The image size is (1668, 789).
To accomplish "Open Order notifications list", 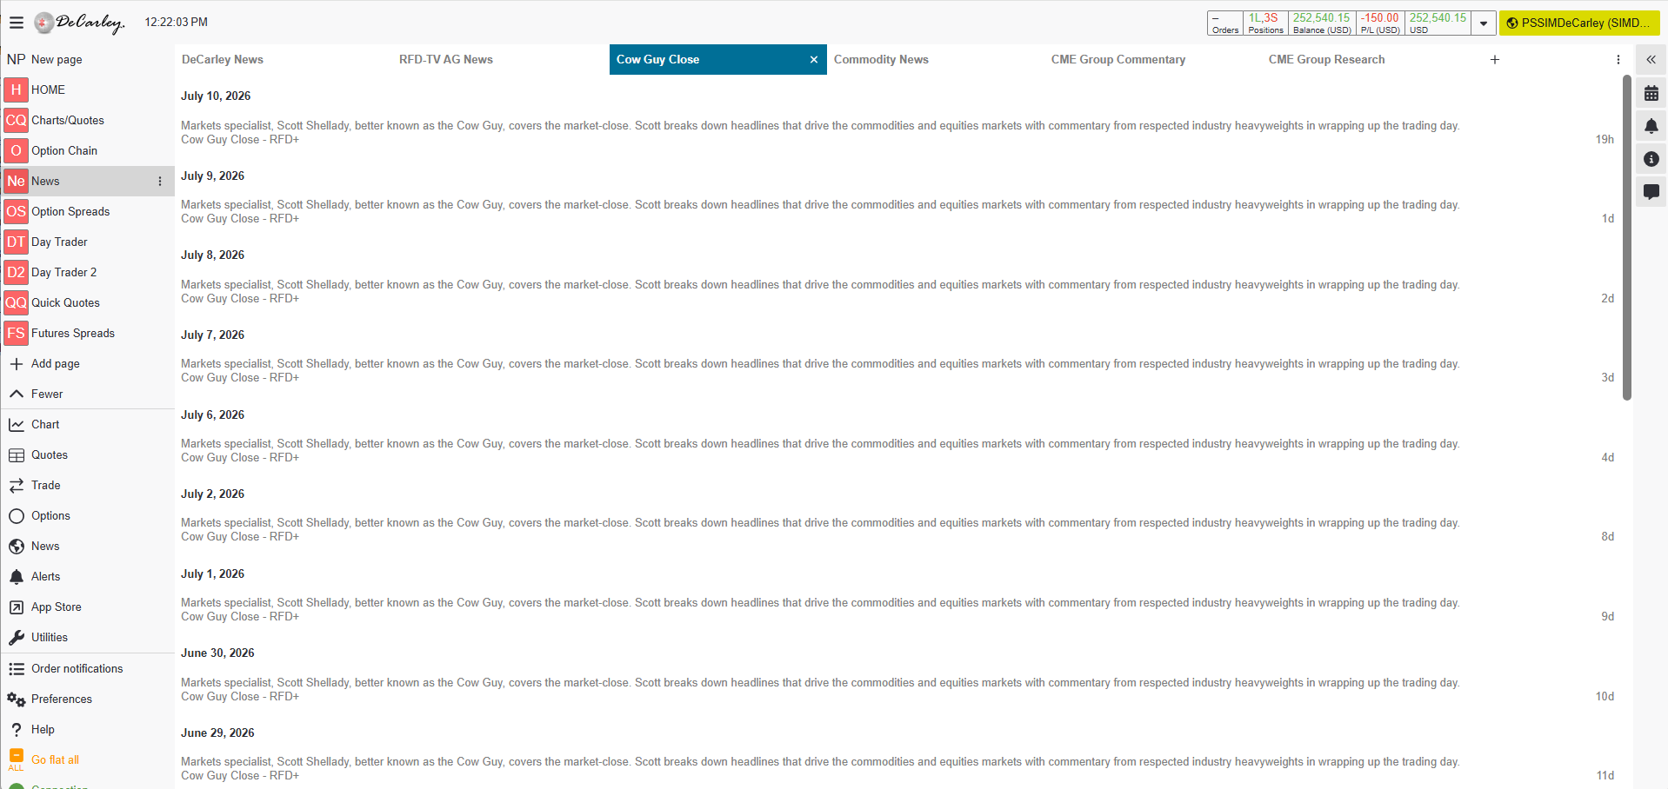I will pos(88,668).
